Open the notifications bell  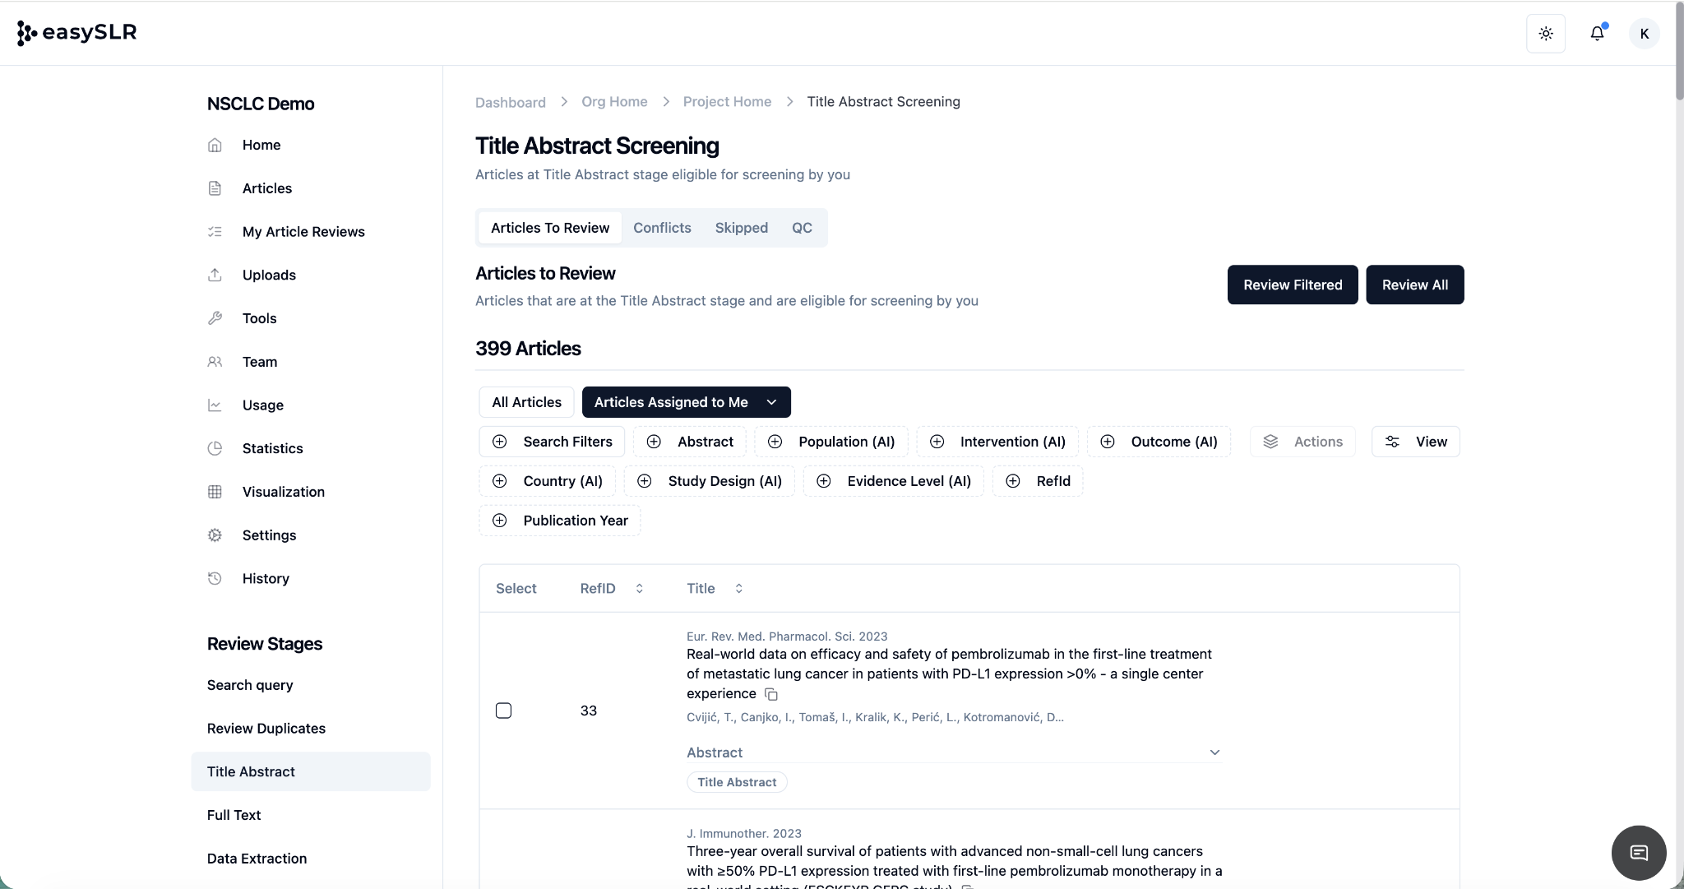[1597, 34]
